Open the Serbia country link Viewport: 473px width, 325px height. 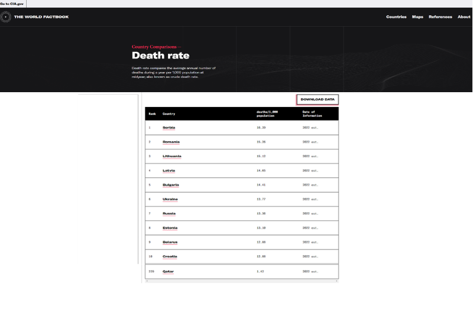pyautogui.click(x=169, y=128)
